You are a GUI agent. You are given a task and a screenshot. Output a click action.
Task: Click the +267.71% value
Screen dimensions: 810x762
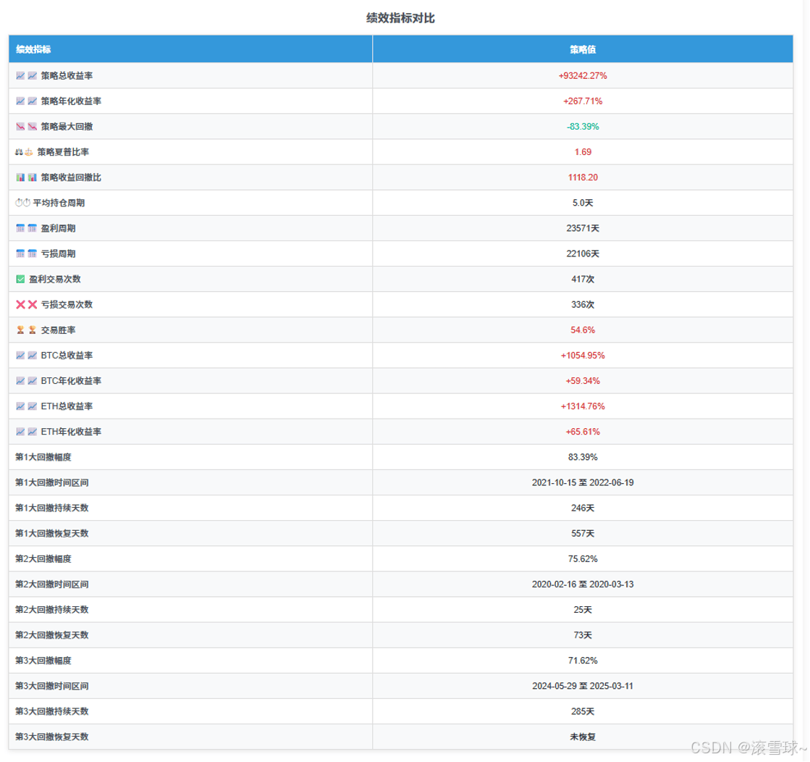tap(583, 101)
